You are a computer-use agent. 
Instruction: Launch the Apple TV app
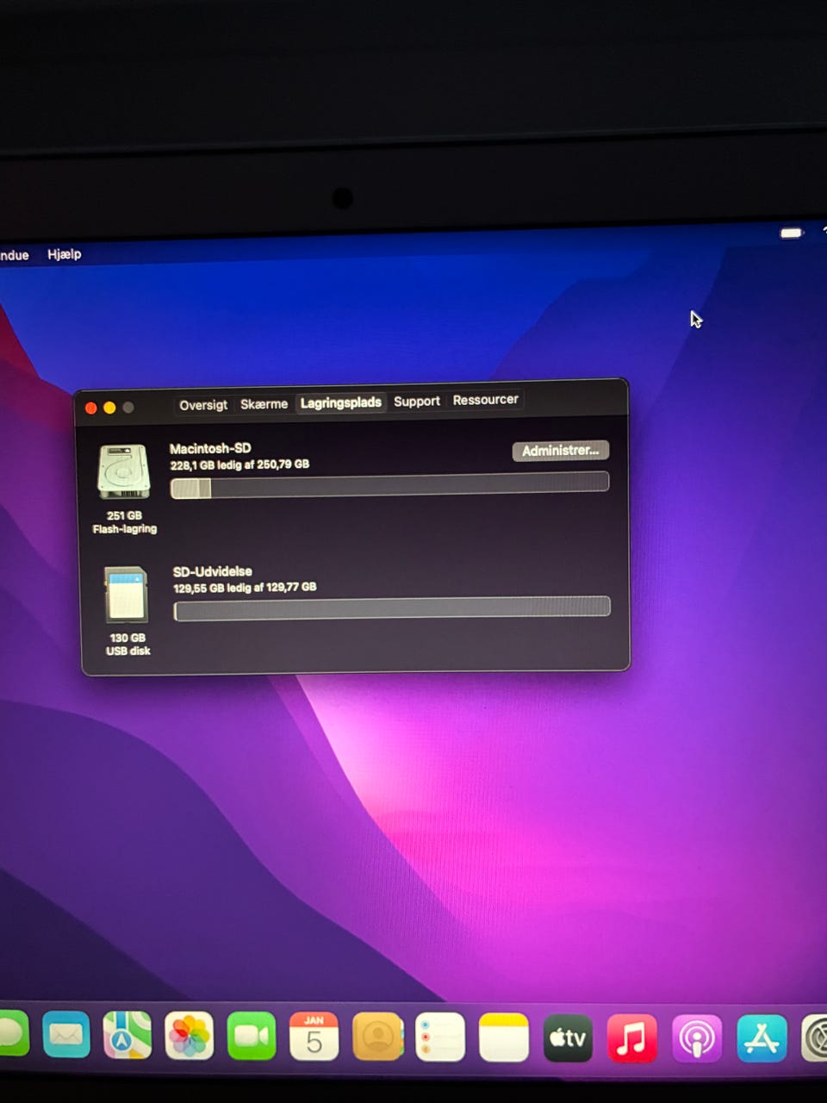point(568,1038)
